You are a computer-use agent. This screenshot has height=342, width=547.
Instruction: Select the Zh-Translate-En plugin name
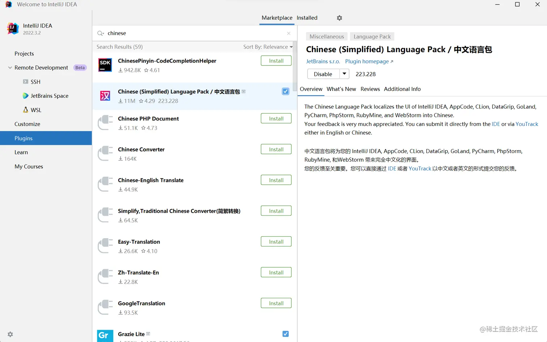point(138,273)
